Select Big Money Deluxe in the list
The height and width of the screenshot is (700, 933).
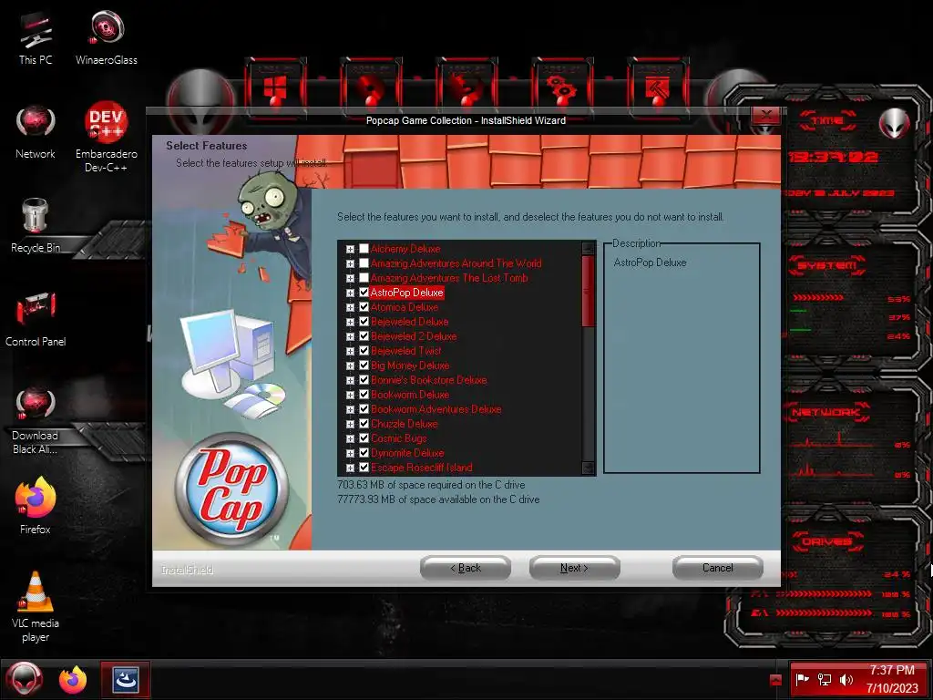point(410,365)
